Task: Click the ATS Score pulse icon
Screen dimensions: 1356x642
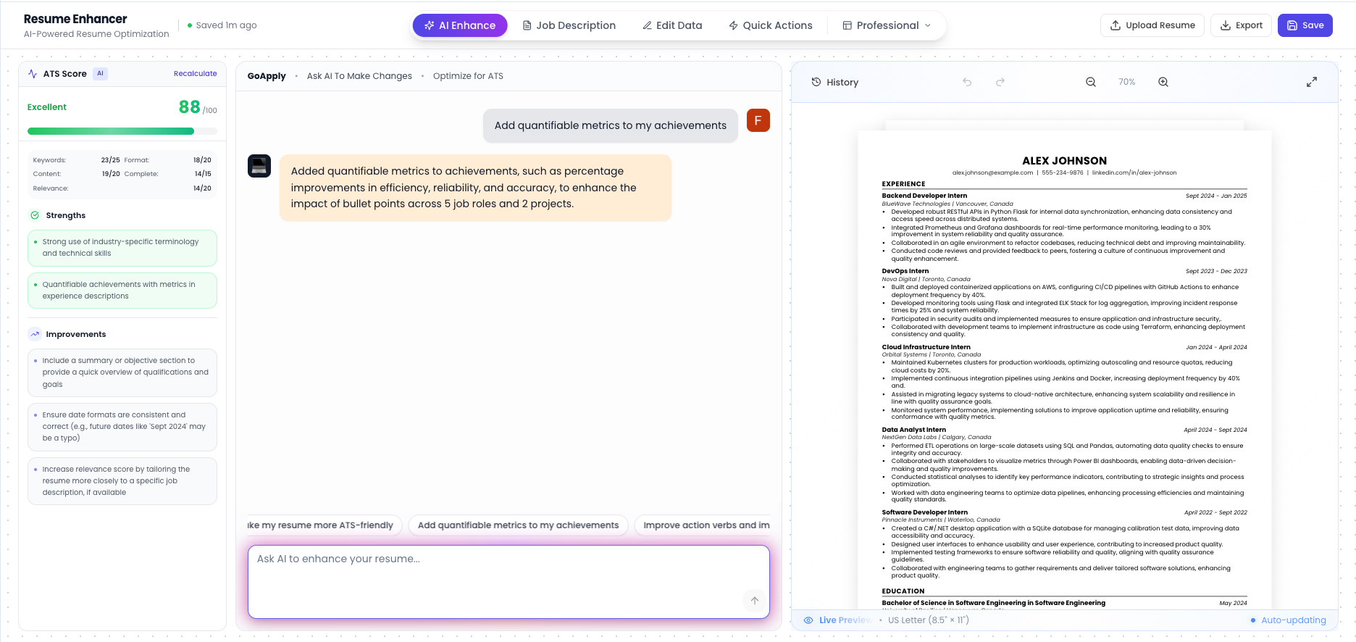Action: [33, 74]
